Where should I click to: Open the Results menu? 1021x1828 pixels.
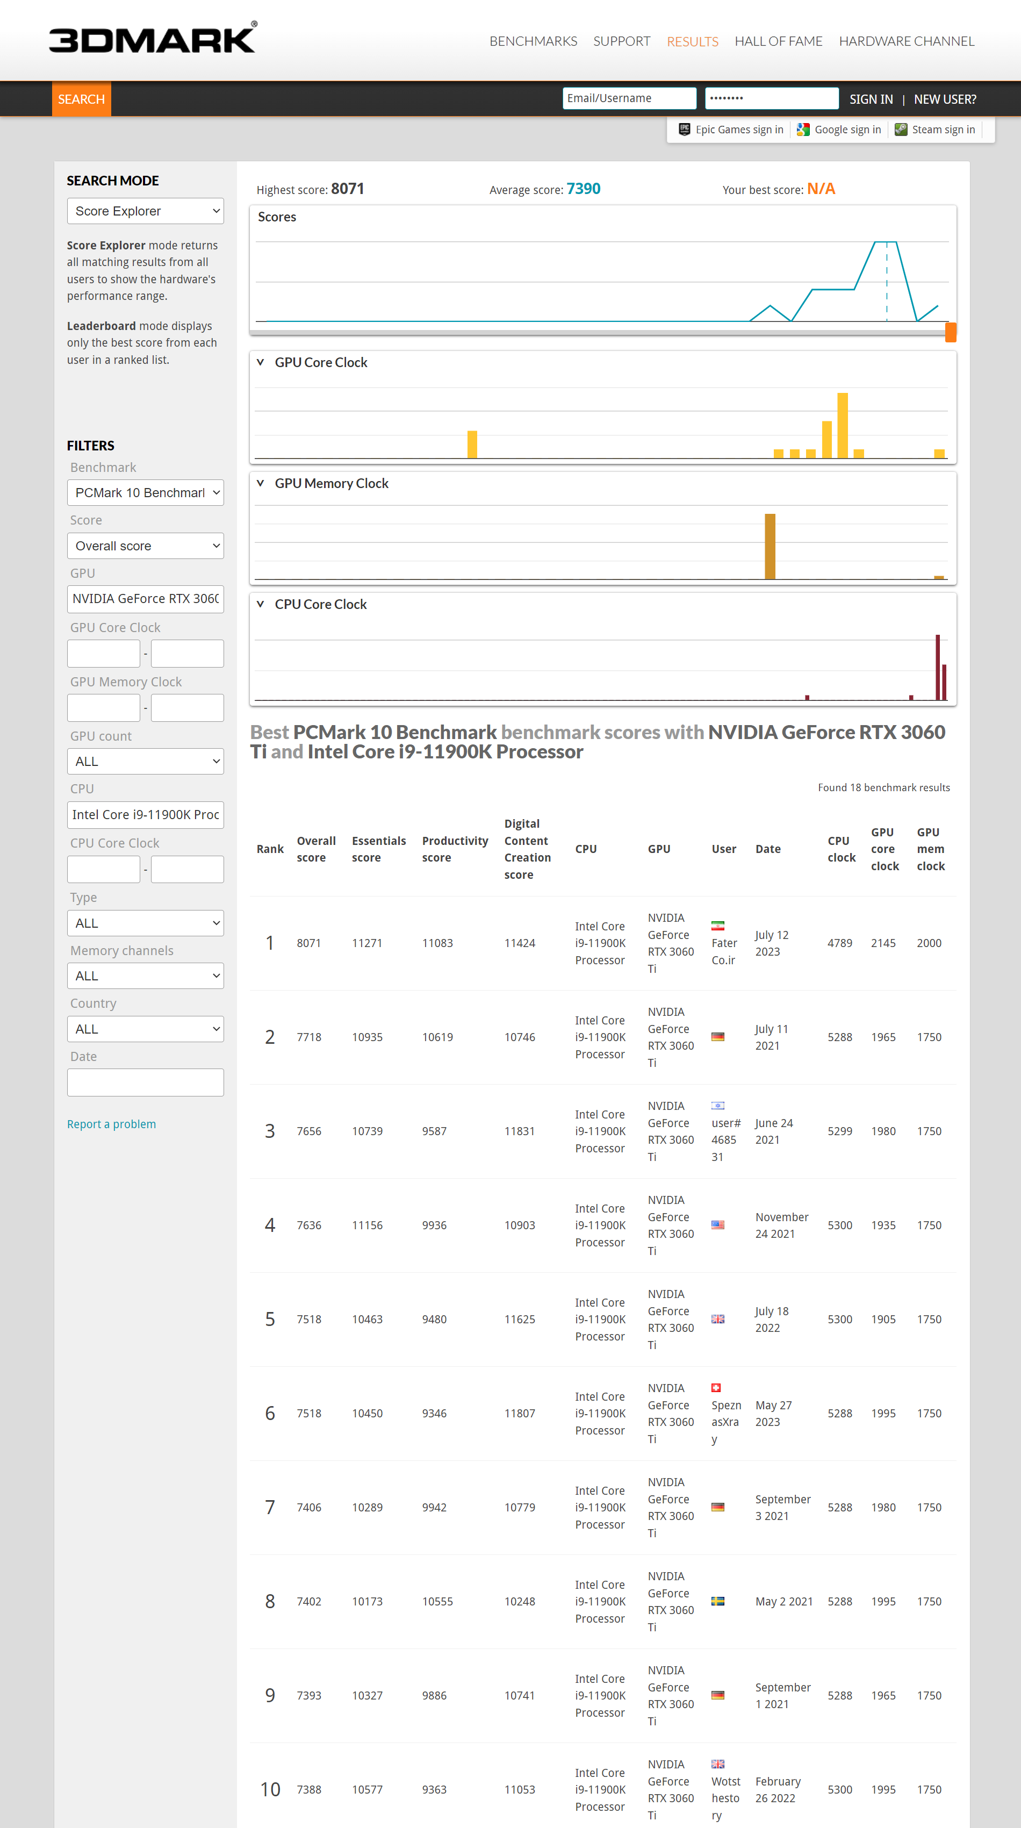click(x=693, y=41)
